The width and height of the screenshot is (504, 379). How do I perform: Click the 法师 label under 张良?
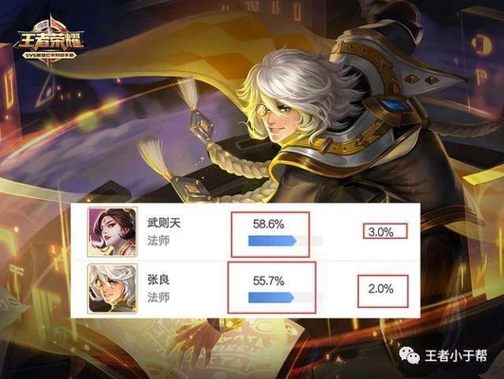tap(158, 297)
